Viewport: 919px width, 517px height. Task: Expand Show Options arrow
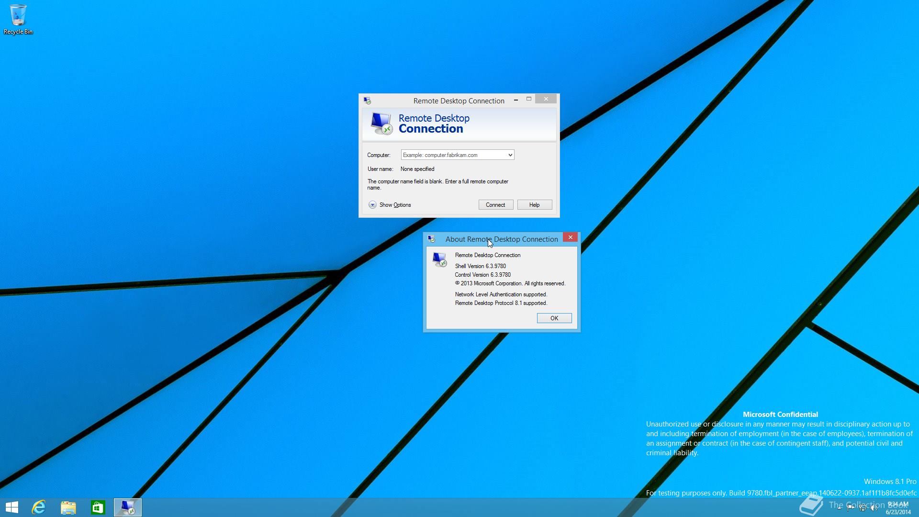(x=372, y=205)
